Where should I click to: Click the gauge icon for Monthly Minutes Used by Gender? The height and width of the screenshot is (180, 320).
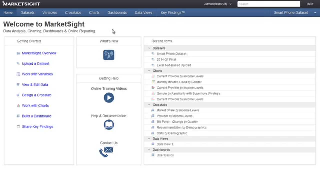pos(153,82)
